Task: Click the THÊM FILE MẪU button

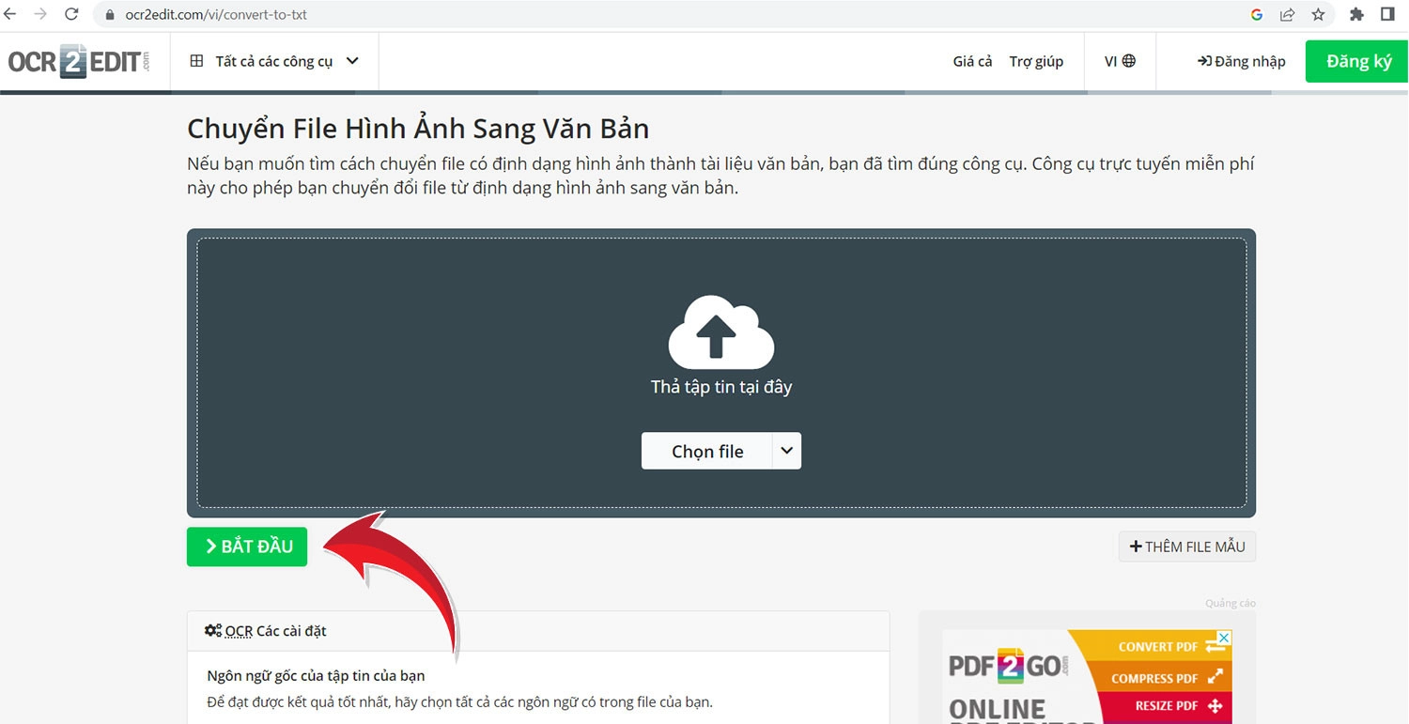Action: [x=1187, y=547]
